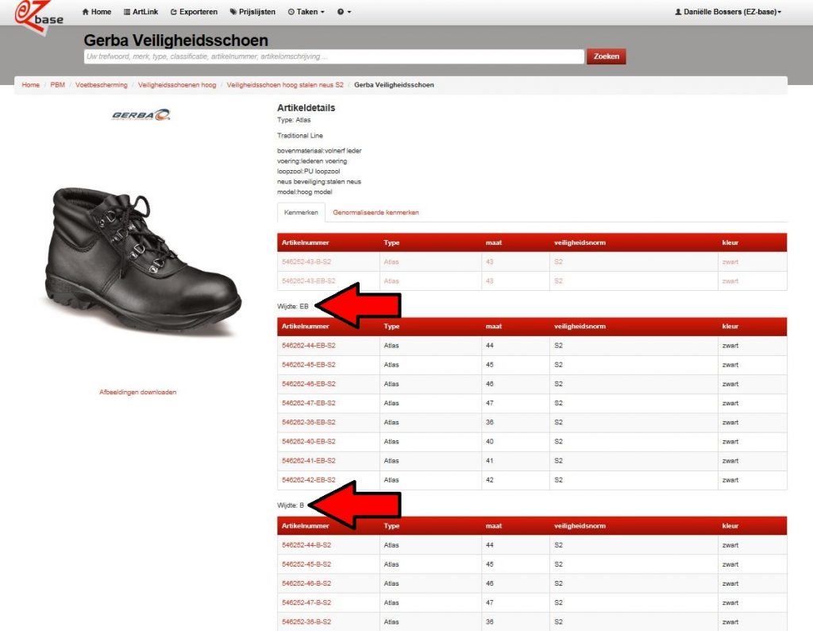Switch to Genormaliseerde kenmerken tab
Screen dimensions: 813x631
click(x=376, y=212)
